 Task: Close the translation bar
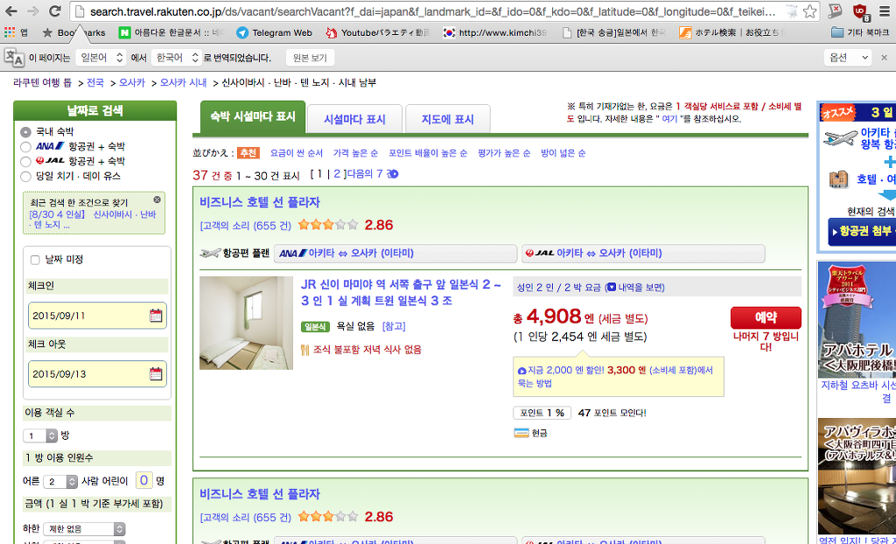tap(885, 57)
